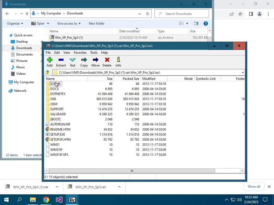Open the Edit menu in 7-Zip
This screenshot has height=205, width=274.
click(x=57, y=53)
